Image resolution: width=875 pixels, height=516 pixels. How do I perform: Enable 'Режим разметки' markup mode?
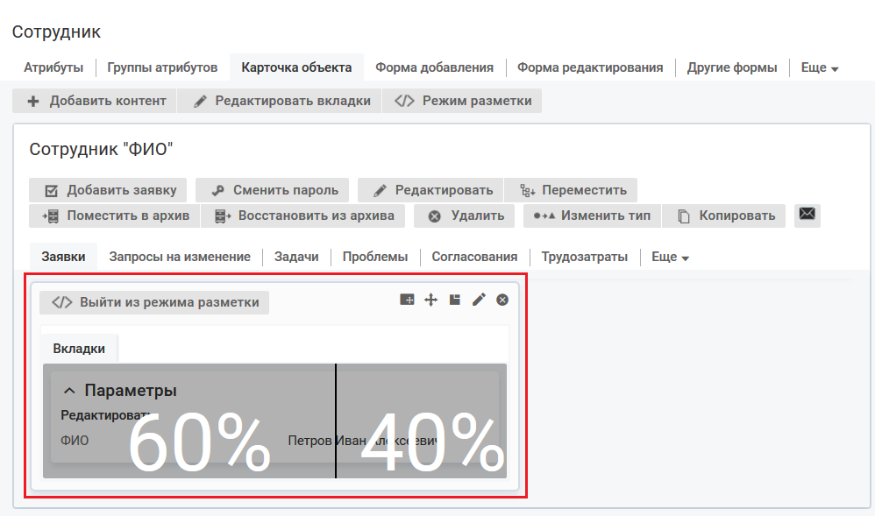coord(463,101)
